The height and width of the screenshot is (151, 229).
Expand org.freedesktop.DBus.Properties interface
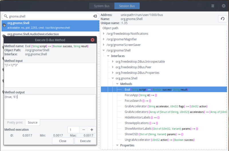(113, 73)
